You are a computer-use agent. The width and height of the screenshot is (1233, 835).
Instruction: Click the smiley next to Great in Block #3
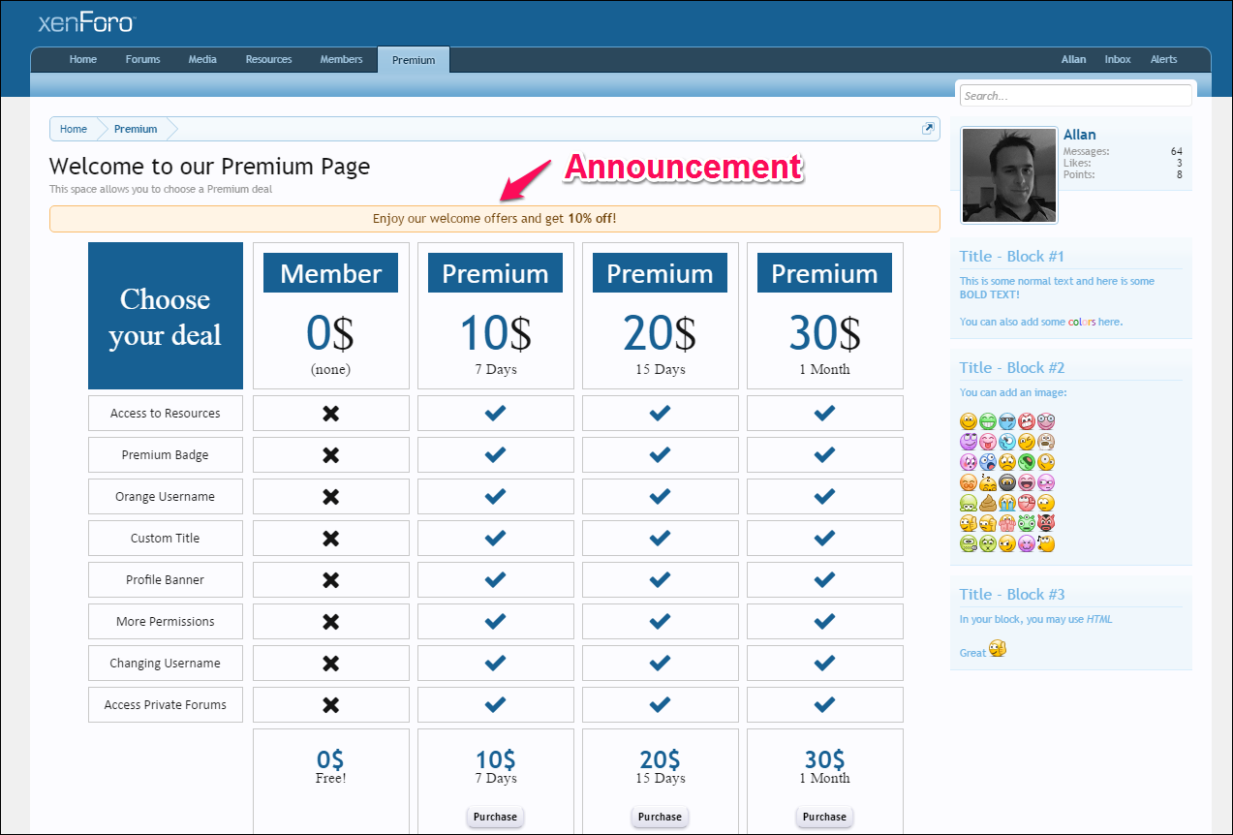[x=998, y=648]
